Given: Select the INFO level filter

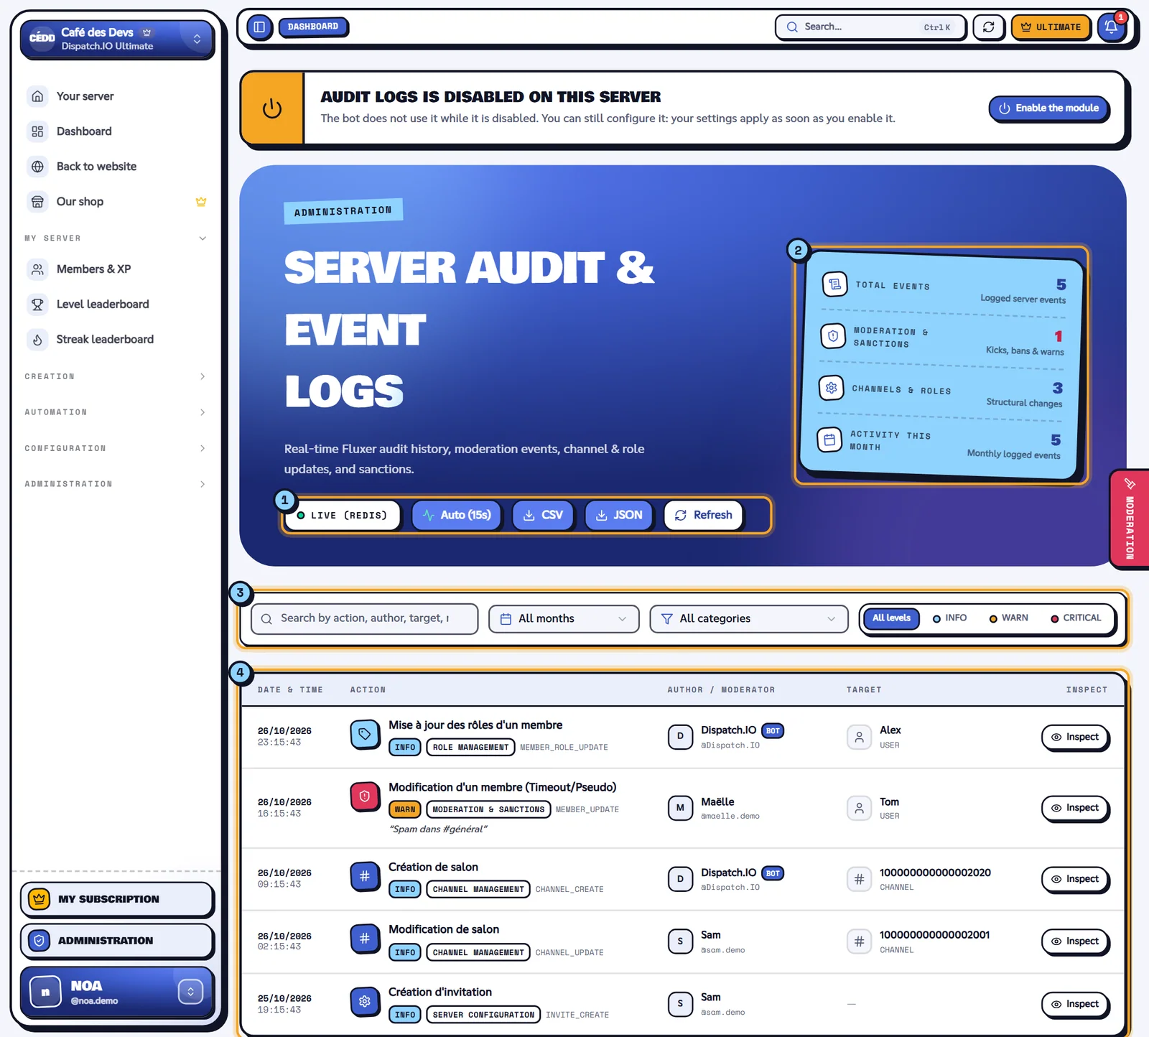Looking at the screenshot, I should (x=950, y=618).
